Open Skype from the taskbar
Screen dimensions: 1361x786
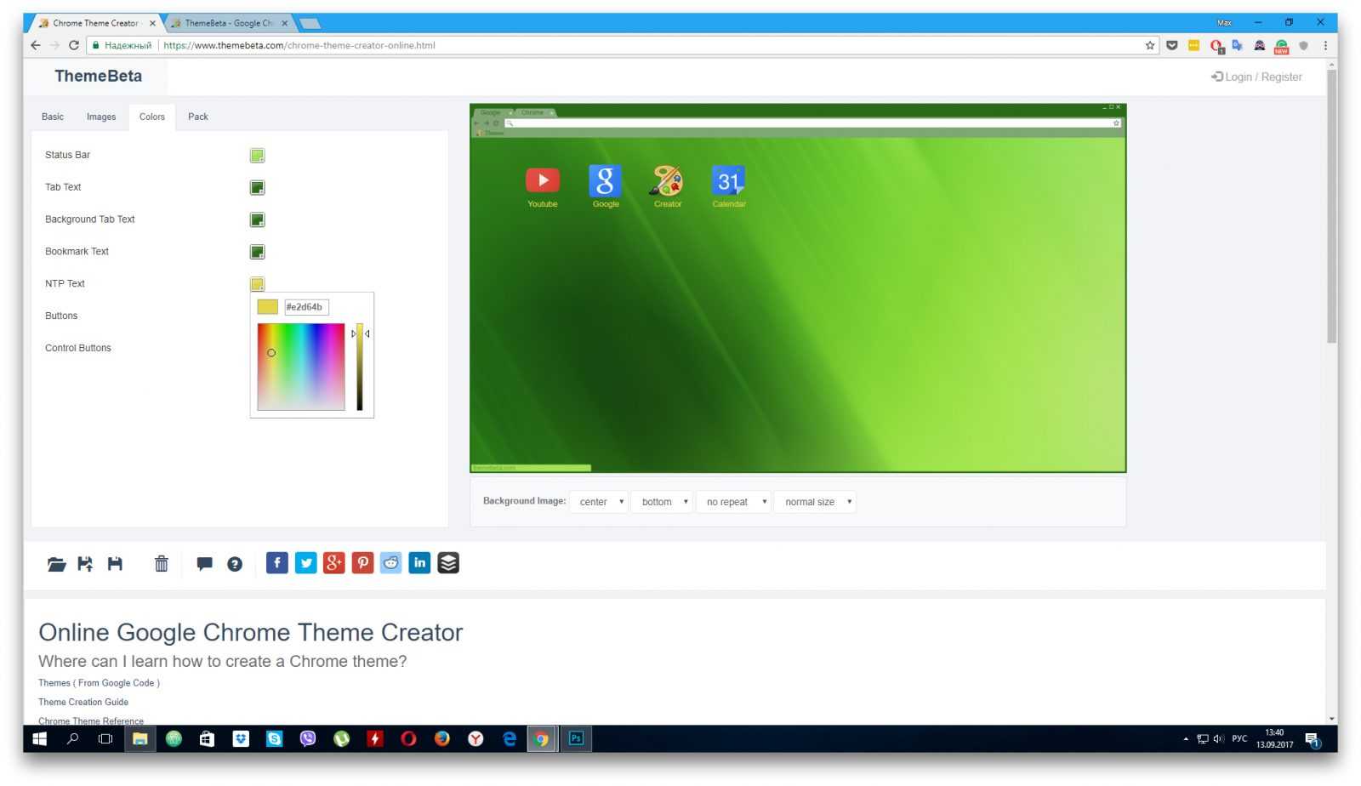pos(274,738)
